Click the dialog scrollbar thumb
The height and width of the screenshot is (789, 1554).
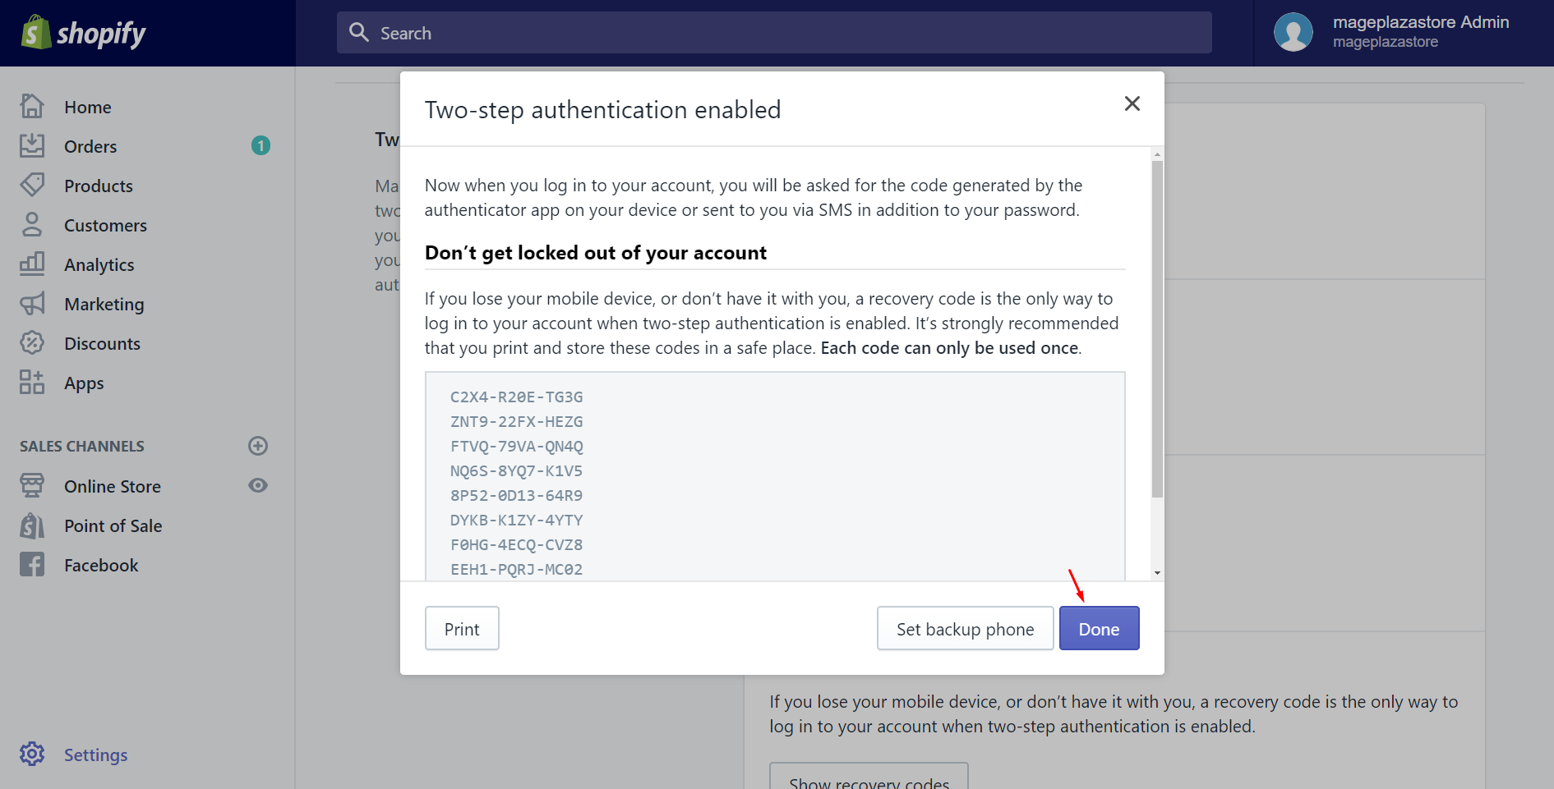[x=1157, y=328]
